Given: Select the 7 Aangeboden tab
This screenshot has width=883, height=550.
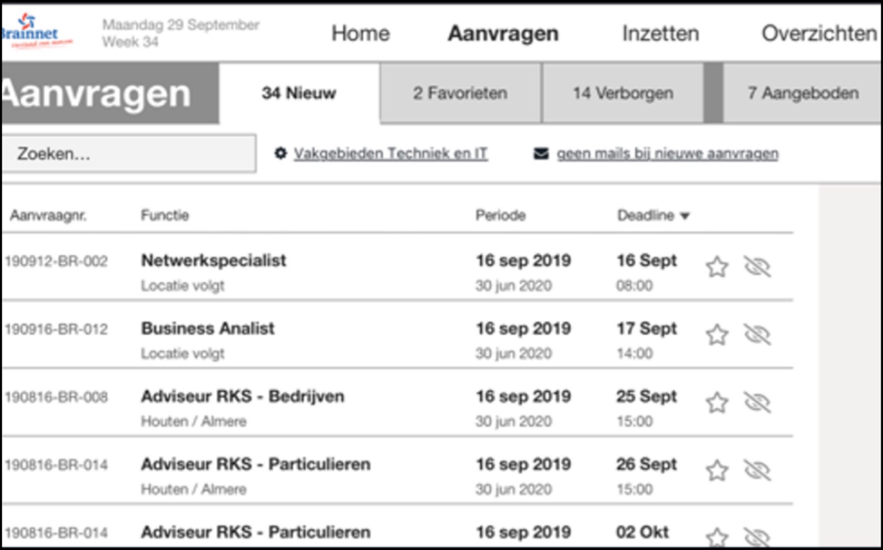Looking at the screenshot, I should click(802, 93).
